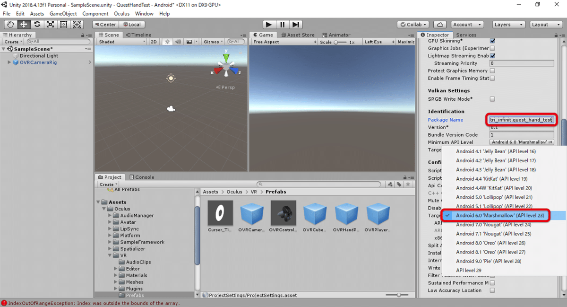
Task: Switch to the Asset Store tab
Action: pyautogui.click(x=298, y=35)
